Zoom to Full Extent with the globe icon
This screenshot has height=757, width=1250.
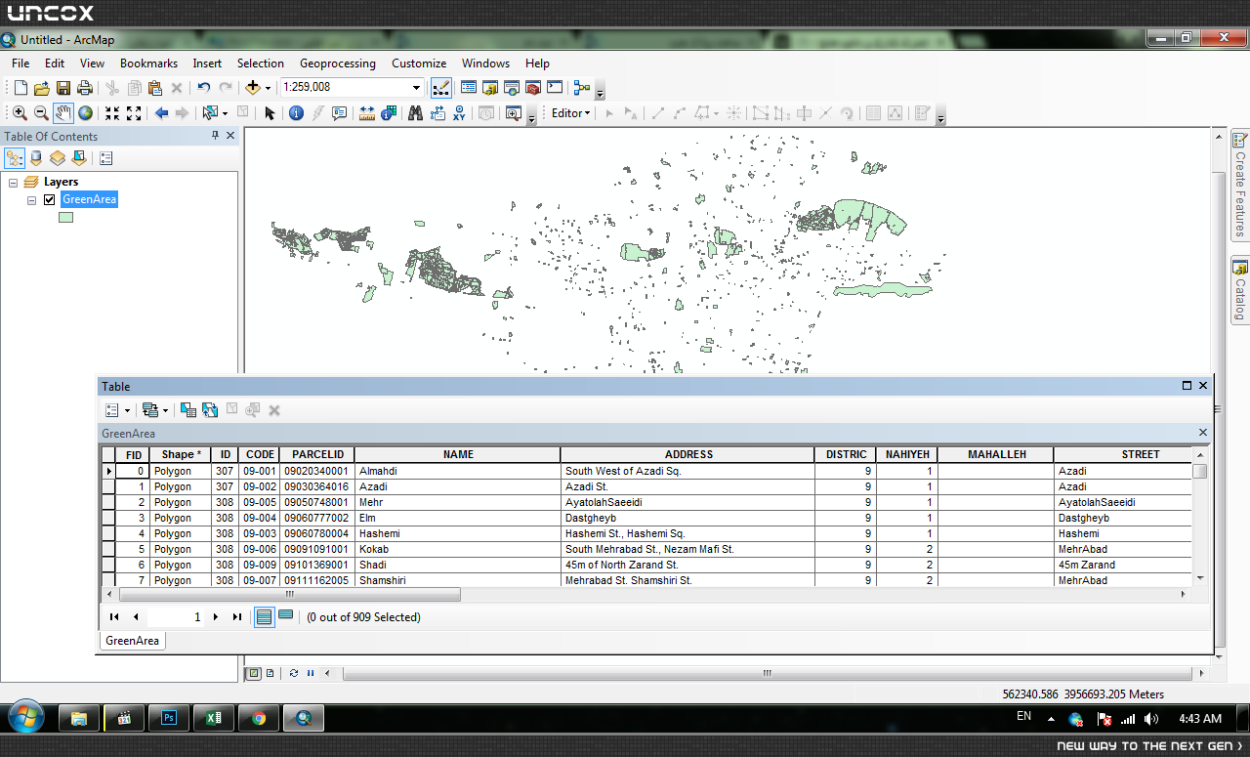(86, 113)
